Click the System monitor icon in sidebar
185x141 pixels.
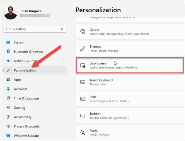coord(8,42)
